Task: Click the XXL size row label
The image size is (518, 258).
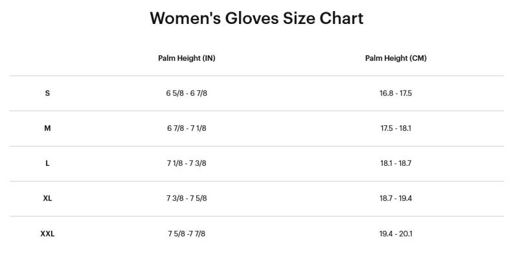Action: click(x=47, y=234)
